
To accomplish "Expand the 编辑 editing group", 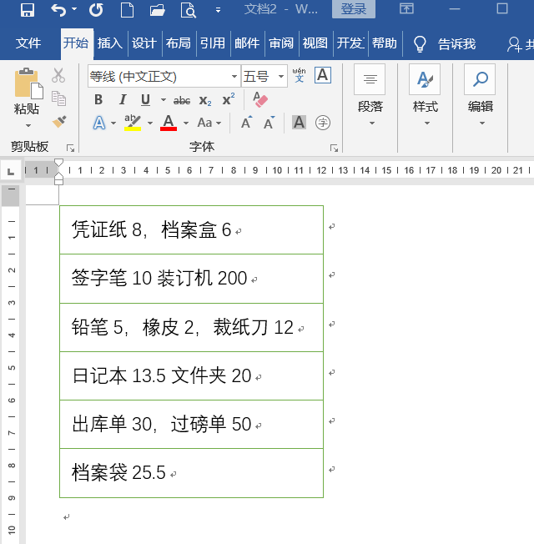I will [x=481, y=95].
